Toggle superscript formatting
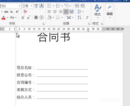 click(17, 12)
